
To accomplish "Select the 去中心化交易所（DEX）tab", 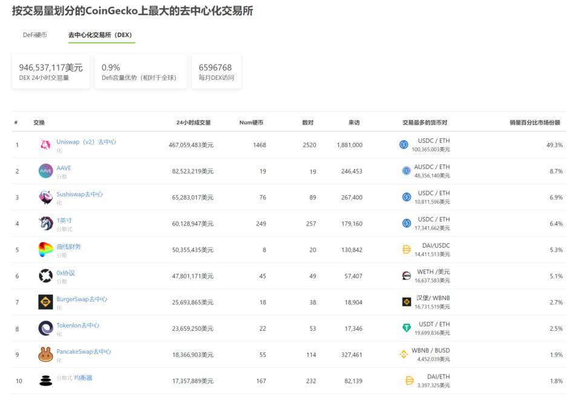I will tap(100, 35).
